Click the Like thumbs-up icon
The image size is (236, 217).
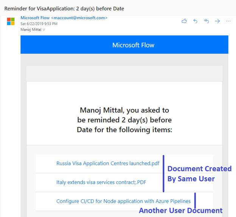184,21
